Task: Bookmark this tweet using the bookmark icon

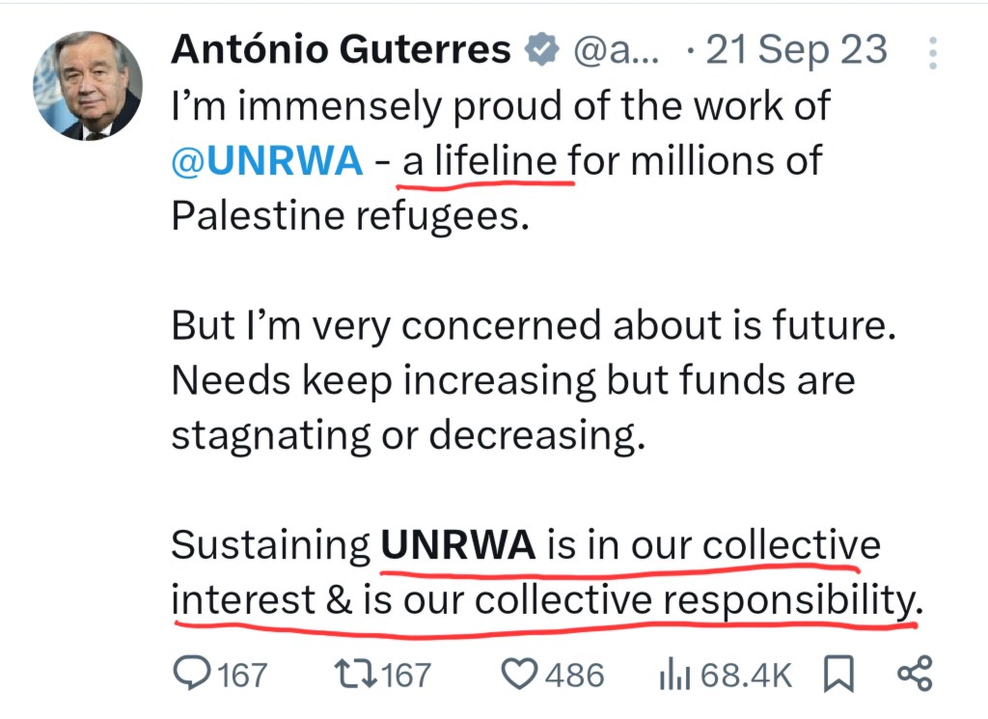Action: 839,674
